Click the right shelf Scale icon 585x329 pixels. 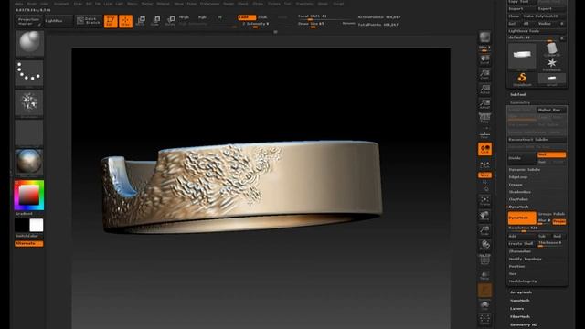[484, 230]
